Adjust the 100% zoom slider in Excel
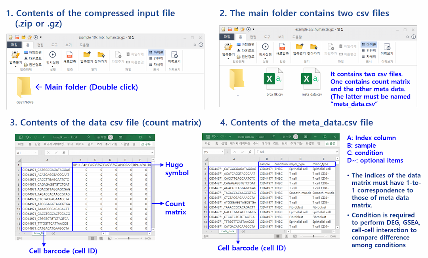 (x=129, y=238)
